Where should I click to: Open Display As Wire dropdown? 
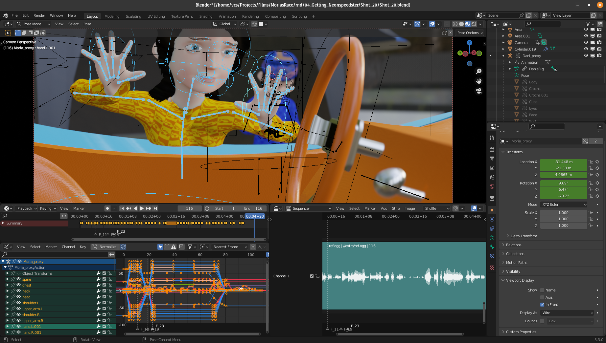pyautogui.click(x=568, y=313)
